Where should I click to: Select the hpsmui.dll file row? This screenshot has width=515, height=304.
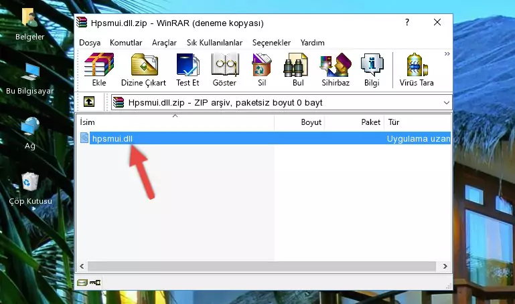pos(264,138)
